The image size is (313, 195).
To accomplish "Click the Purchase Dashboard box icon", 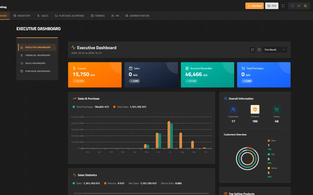I will pyautogui.click(x=22, y=71).
